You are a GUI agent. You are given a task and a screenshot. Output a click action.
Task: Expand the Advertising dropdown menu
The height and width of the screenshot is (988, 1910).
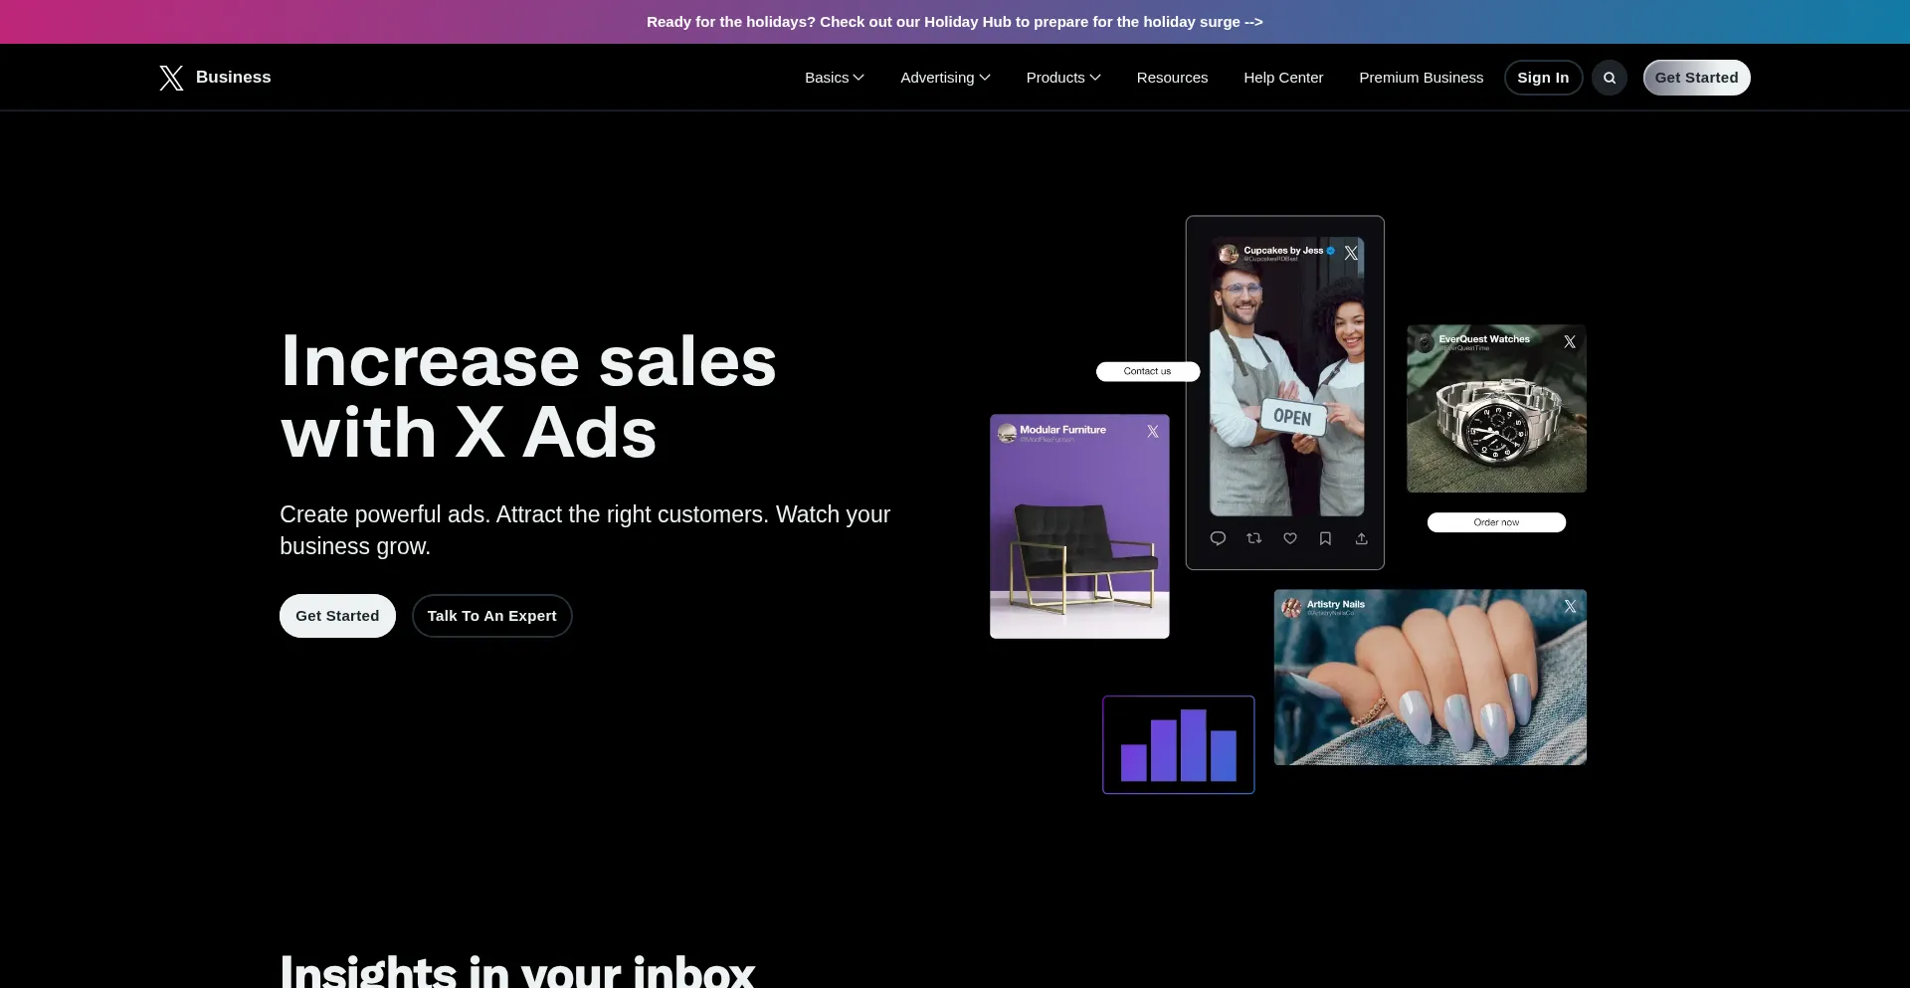944,78
